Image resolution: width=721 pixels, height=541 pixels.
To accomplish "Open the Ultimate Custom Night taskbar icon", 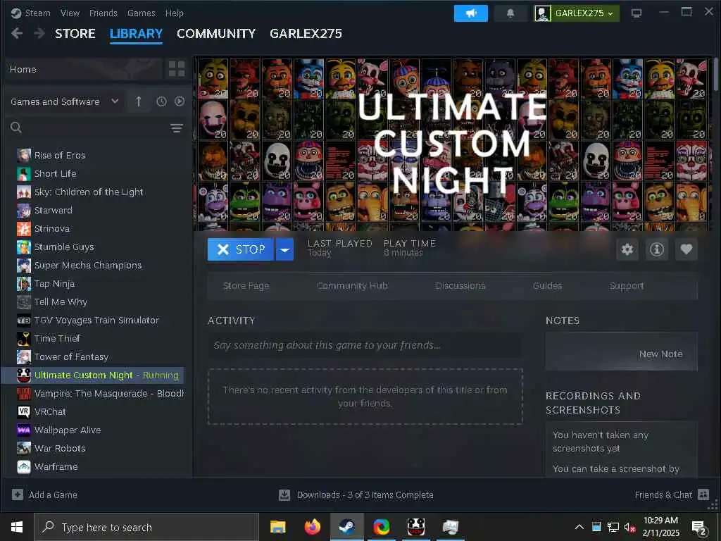I will tap(415, 527).
